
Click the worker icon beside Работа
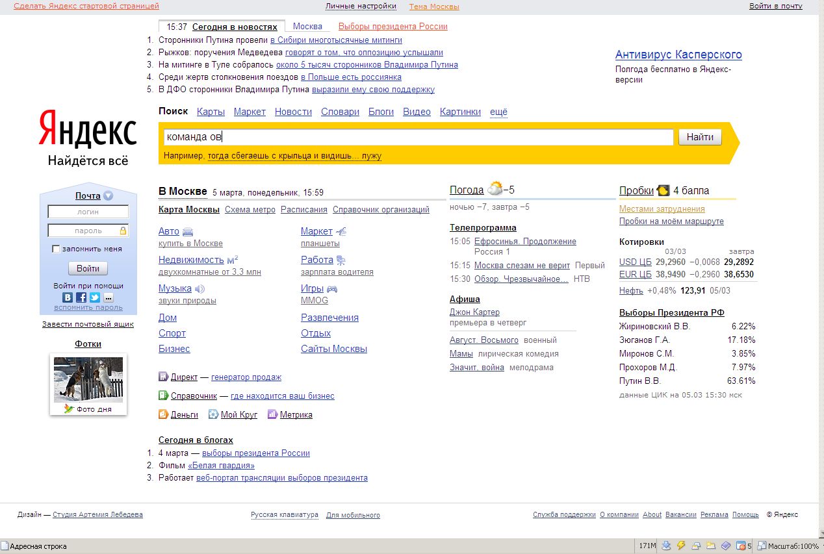pyautogui.click(x=342, y=260)
